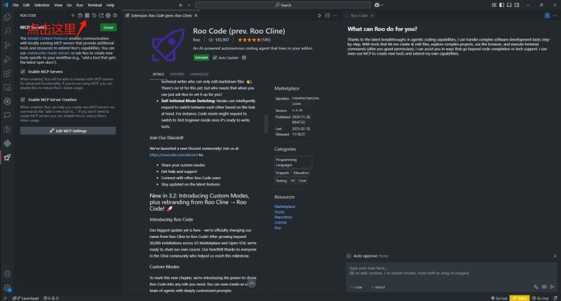The width and height of the screenshot is (561, 301).
Task: Click the green Done button
Action: pos(108,27)
